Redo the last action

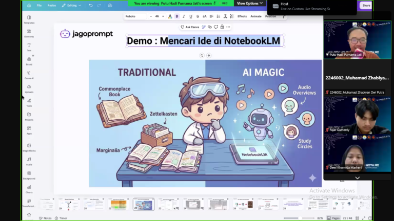(x=99, y=5)
